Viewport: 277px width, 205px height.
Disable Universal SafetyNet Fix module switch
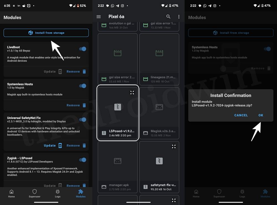[83, 120]
